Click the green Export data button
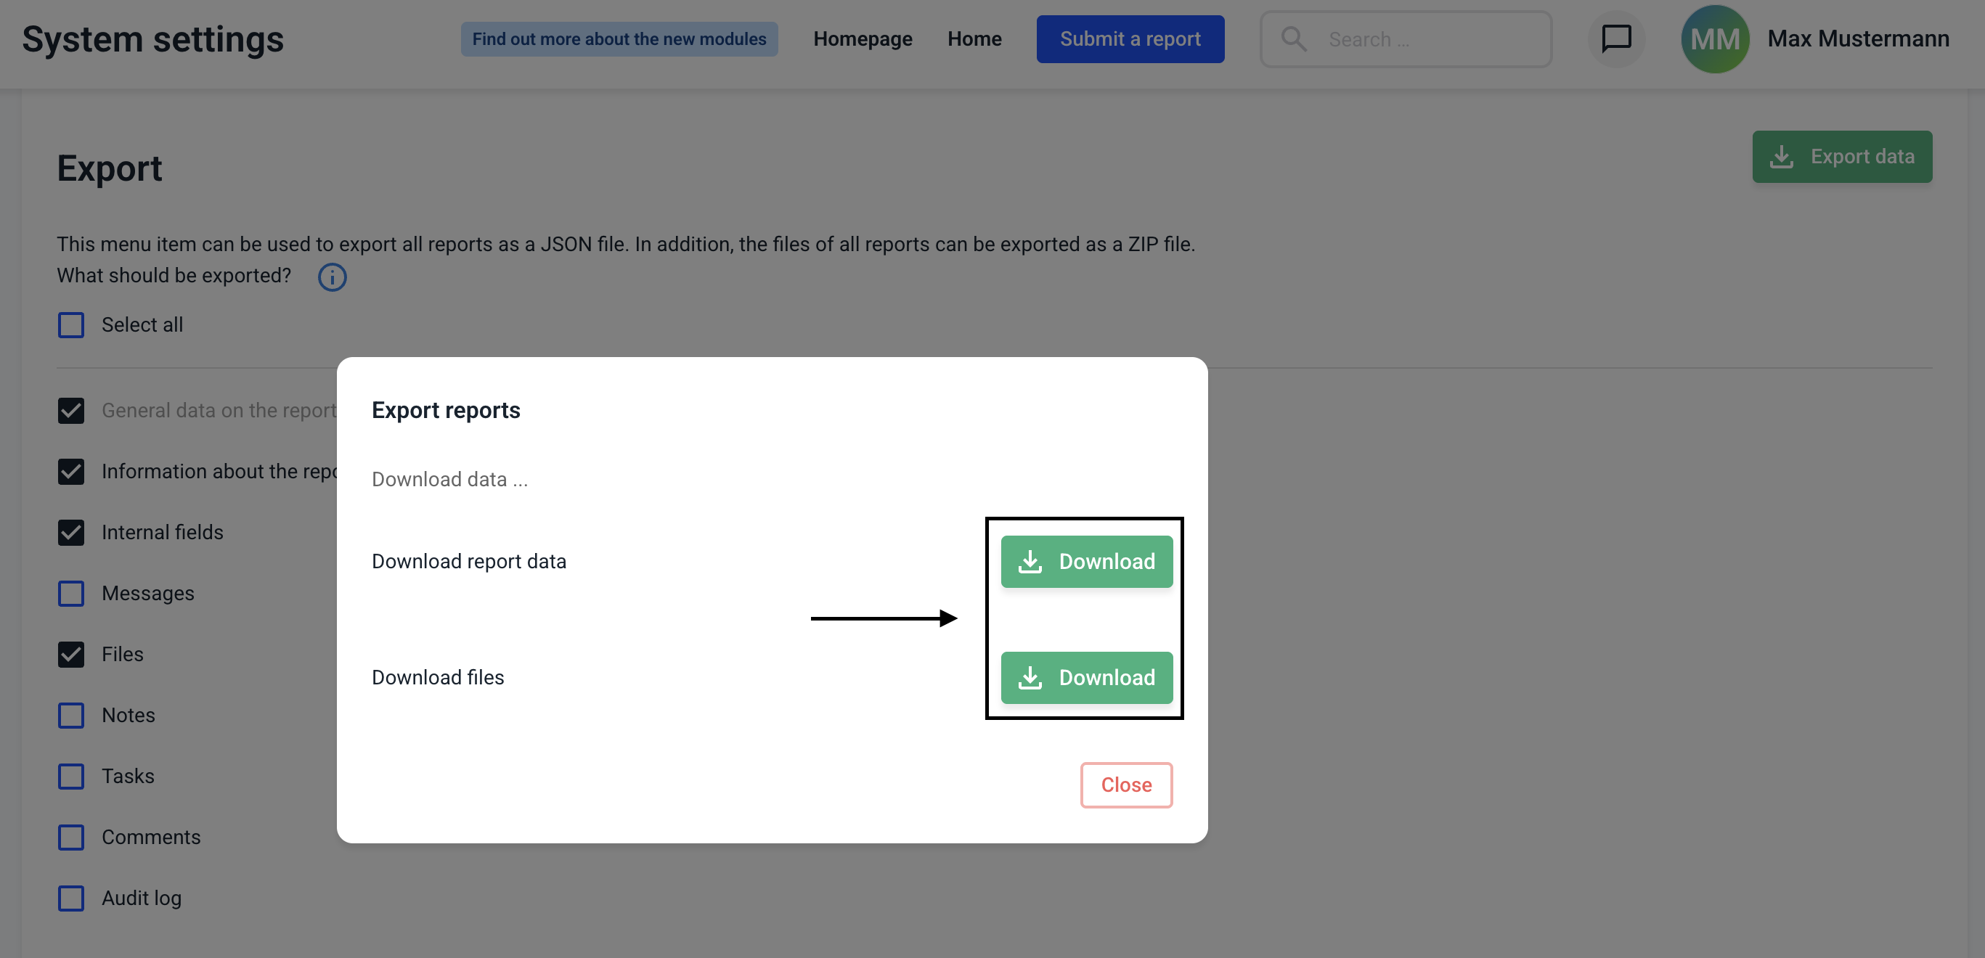Image resolution: width=1985 pixels, height=958 pixels. click(x=1841, y=156)
